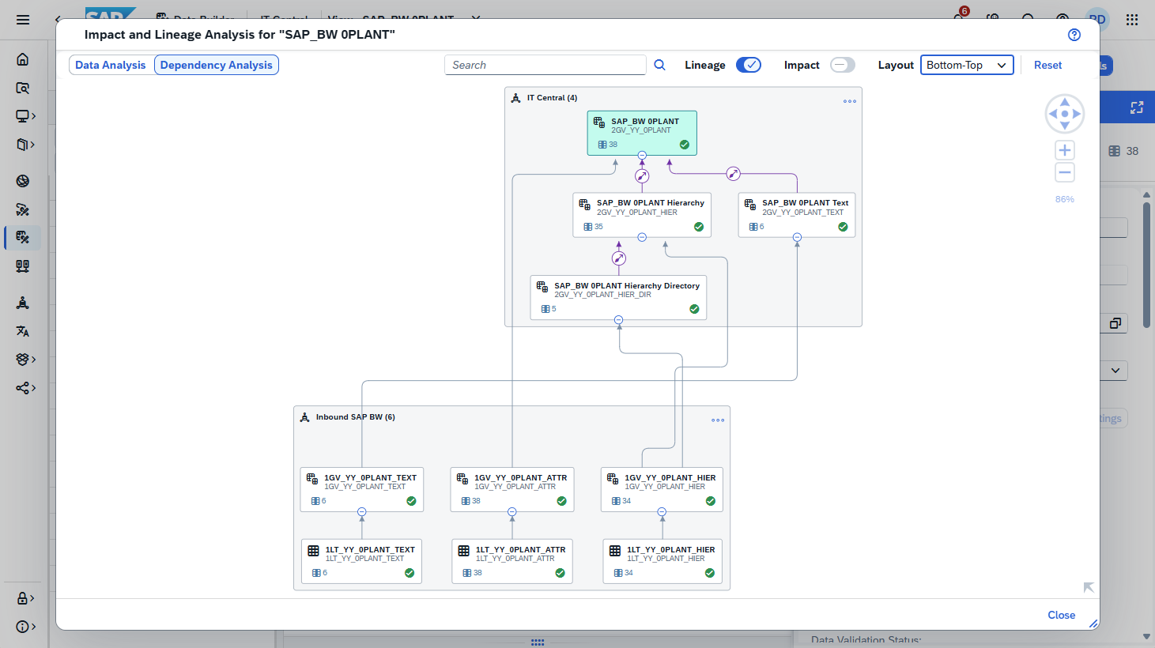Zoom out the lineage diagram
This screenshot has width=1155, height=648.
pyautogui.click(x=1065, y=172)
